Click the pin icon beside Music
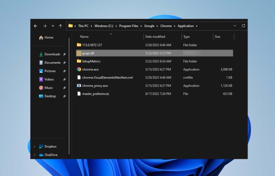The image size is (275, 176). click(x=64, y=88)
